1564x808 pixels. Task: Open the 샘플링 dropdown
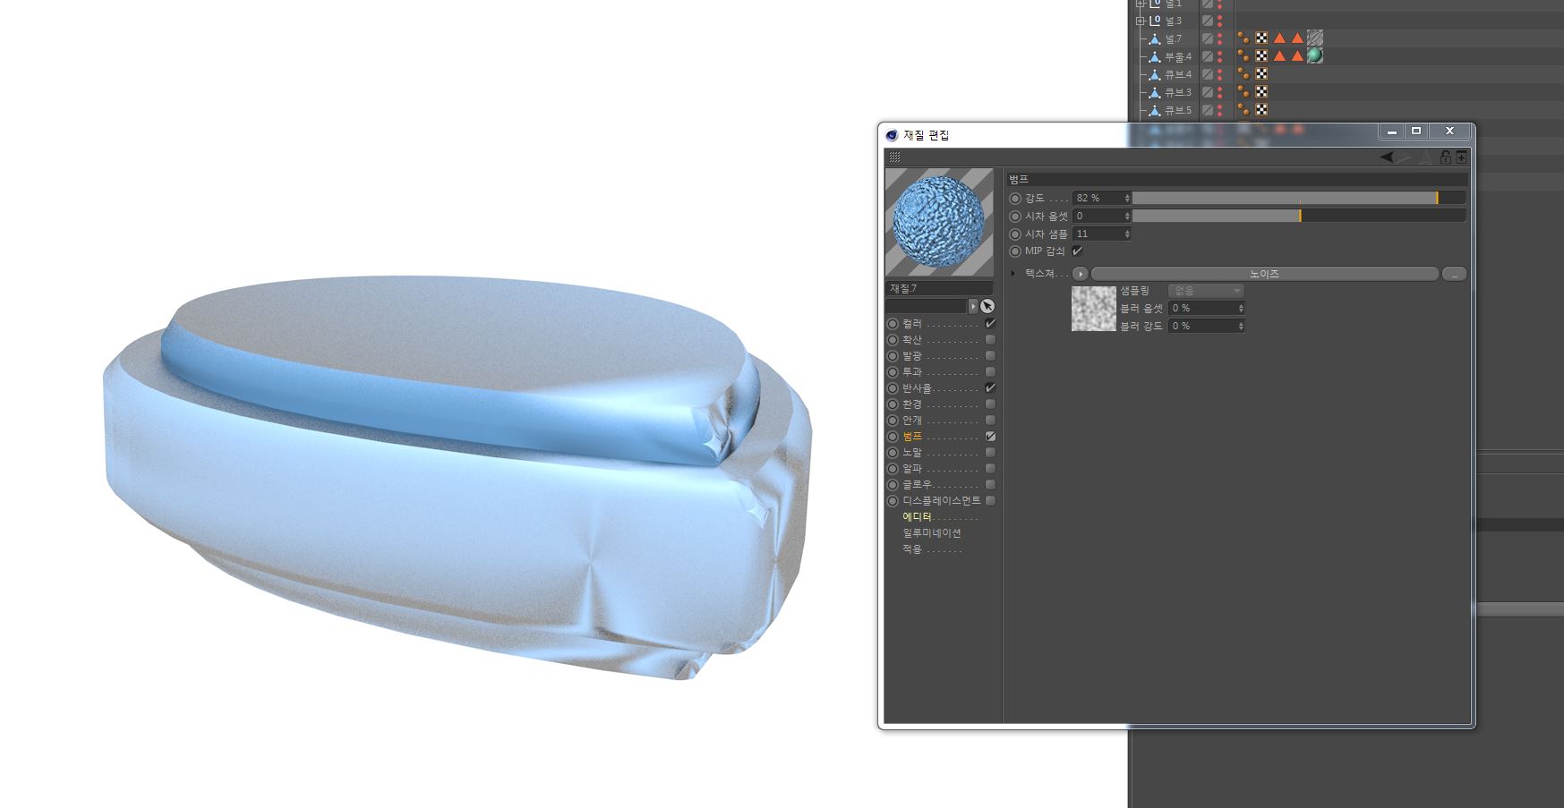coord(1206,291)
